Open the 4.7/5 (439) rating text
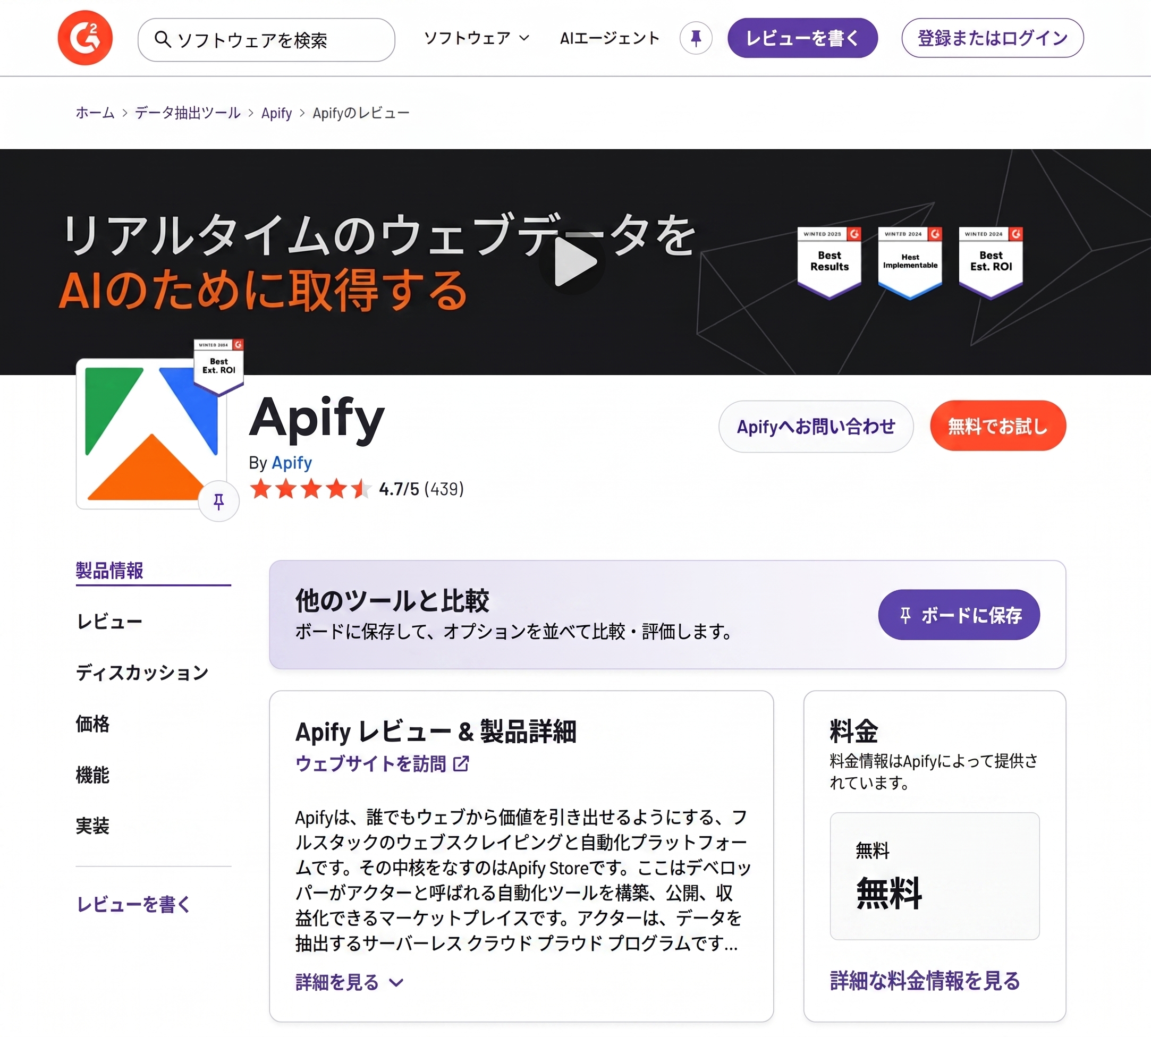 421,489
